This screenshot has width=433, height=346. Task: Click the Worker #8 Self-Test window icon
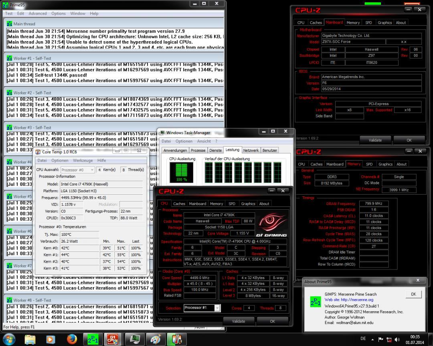(9, 300)
